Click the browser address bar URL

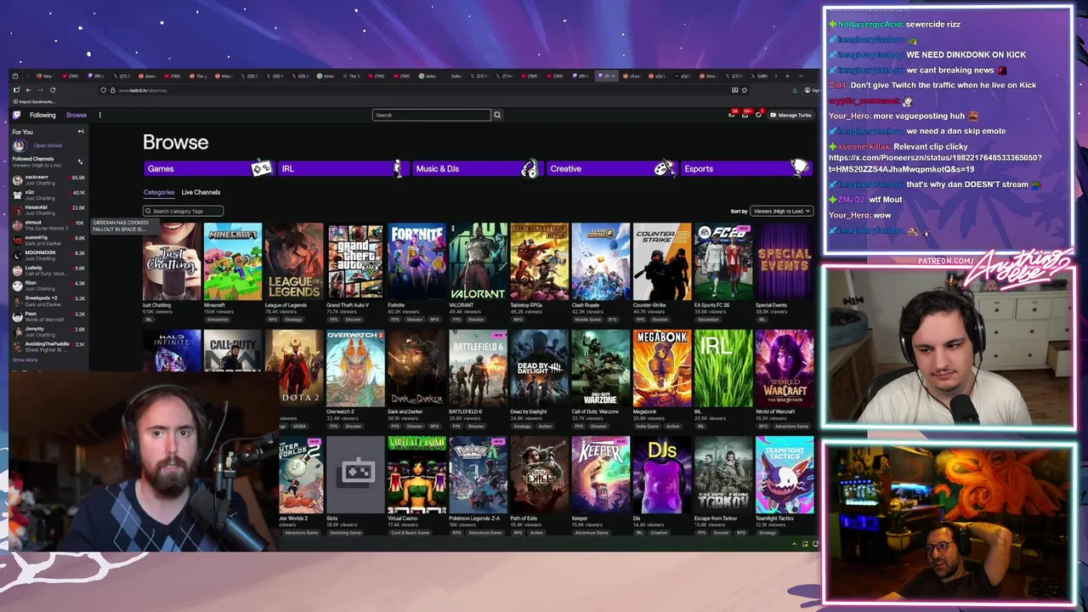tap(143, 90)
